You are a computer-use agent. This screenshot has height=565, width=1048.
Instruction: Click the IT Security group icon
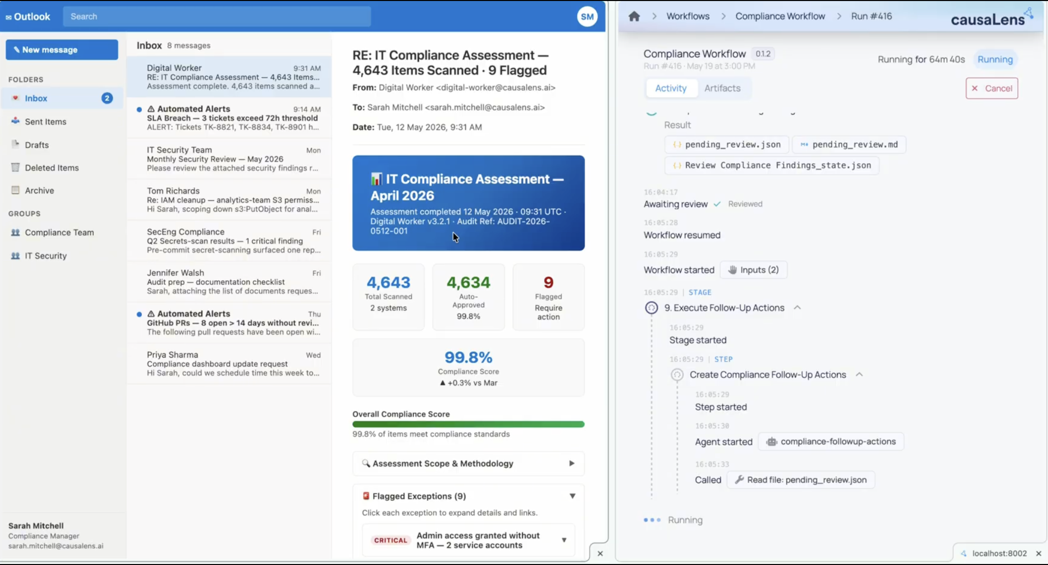click(x=16, y=255)
